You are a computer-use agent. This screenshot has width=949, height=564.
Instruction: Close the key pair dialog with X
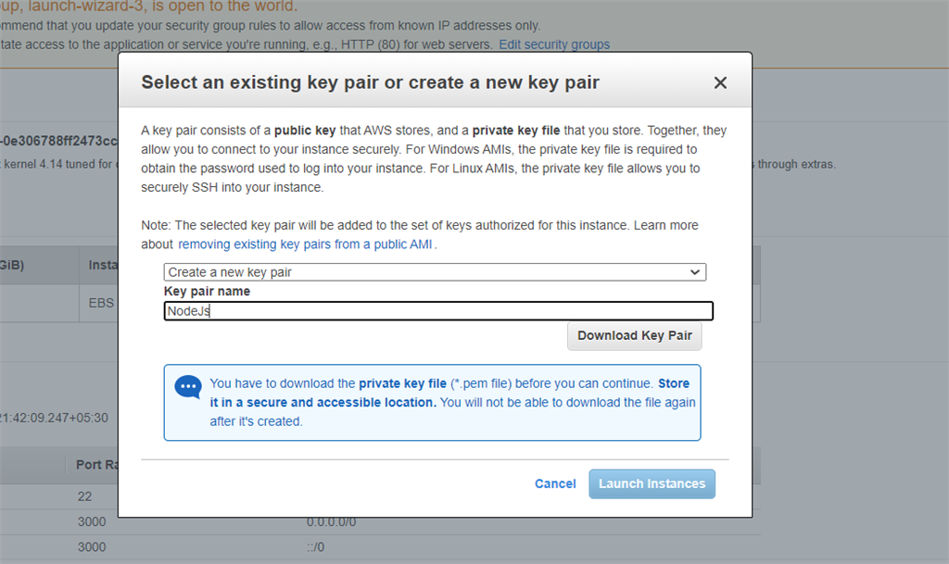click(x=720, y=82)
